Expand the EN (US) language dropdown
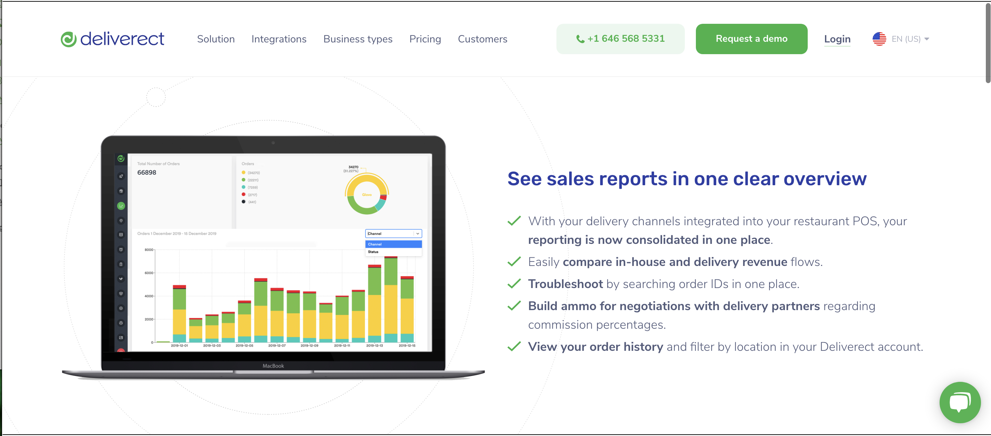This screenshot has height=436, width=991. point(910,39)
